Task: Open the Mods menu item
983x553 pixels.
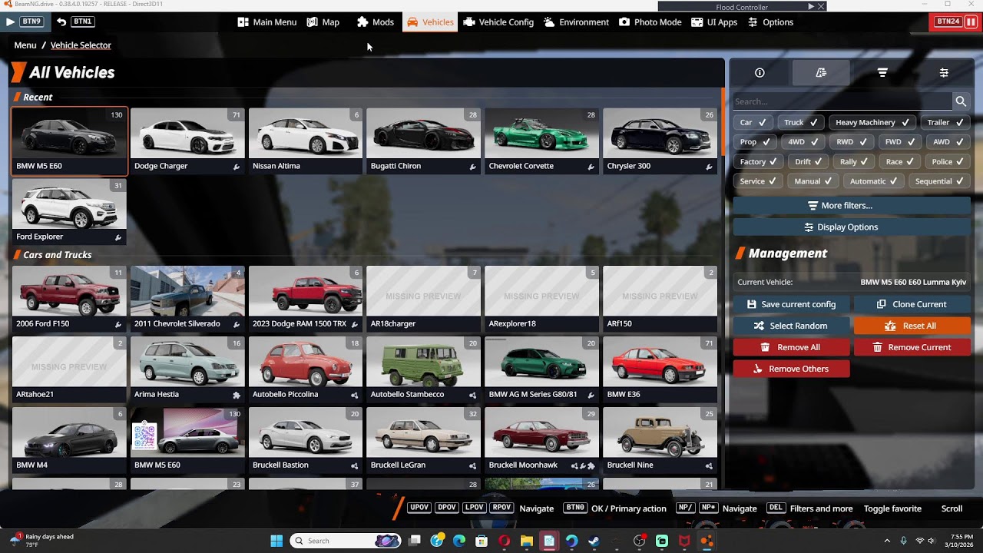Action: (x=376, y=22)
